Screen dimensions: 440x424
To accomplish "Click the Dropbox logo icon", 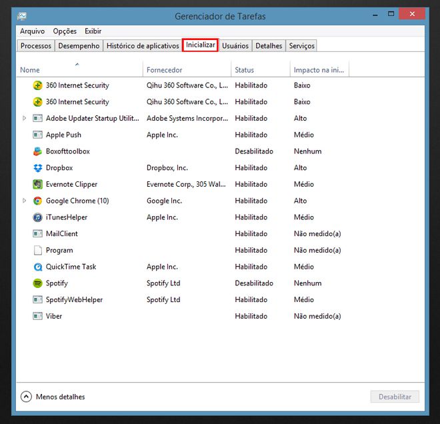I will tap(37, 168).
